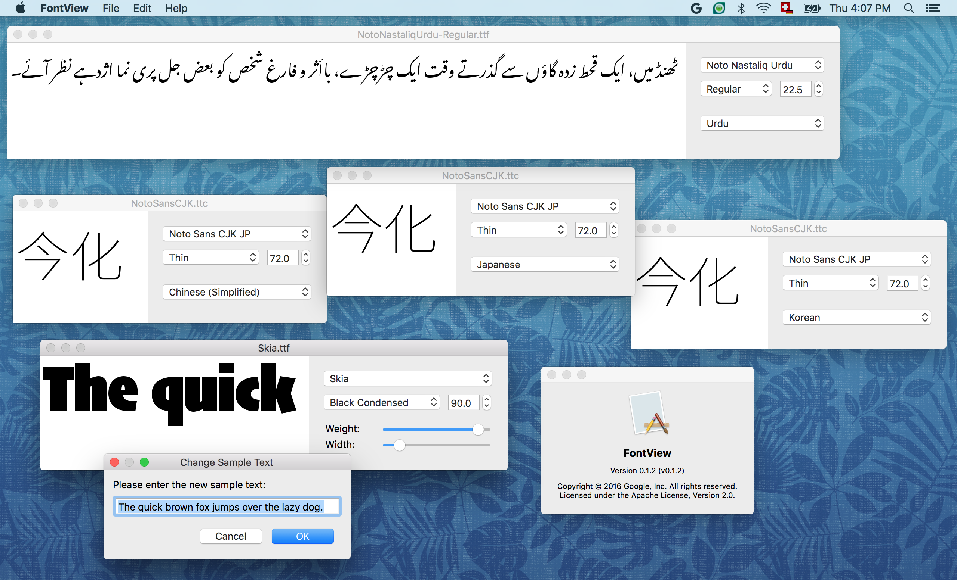Click zoom button on Change Sample Text dialog
This screenshot has height=580, width=957.
(144, 462)
